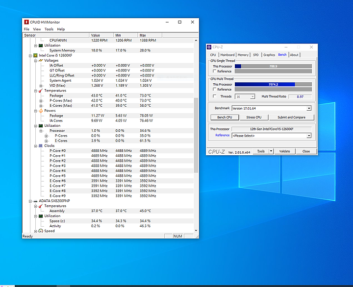Switch to the Memory tab in CPU-Z
This screenshot has width=353, height=287.
point(243,55)
